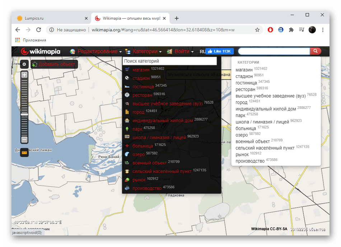Screen dimensions: 341x247
Task: Reload the page
Action: coord(39,30)
